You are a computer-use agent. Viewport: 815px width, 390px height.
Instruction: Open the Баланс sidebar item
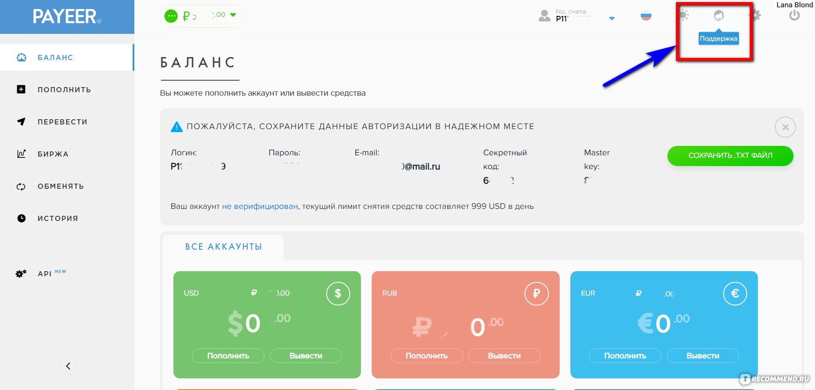(67, 57)
